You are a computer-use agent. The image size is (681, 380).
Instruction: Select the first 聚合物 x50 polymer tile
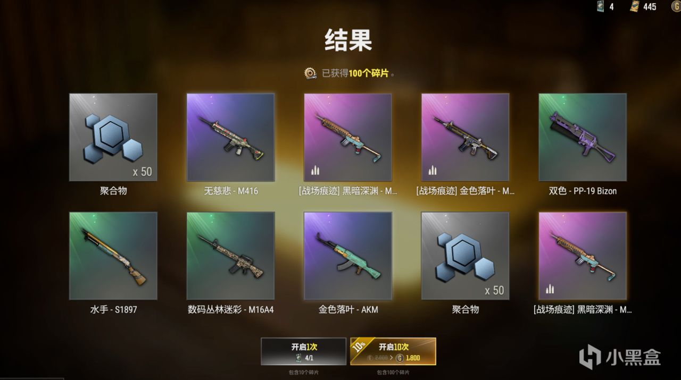[x=113, y=137]
